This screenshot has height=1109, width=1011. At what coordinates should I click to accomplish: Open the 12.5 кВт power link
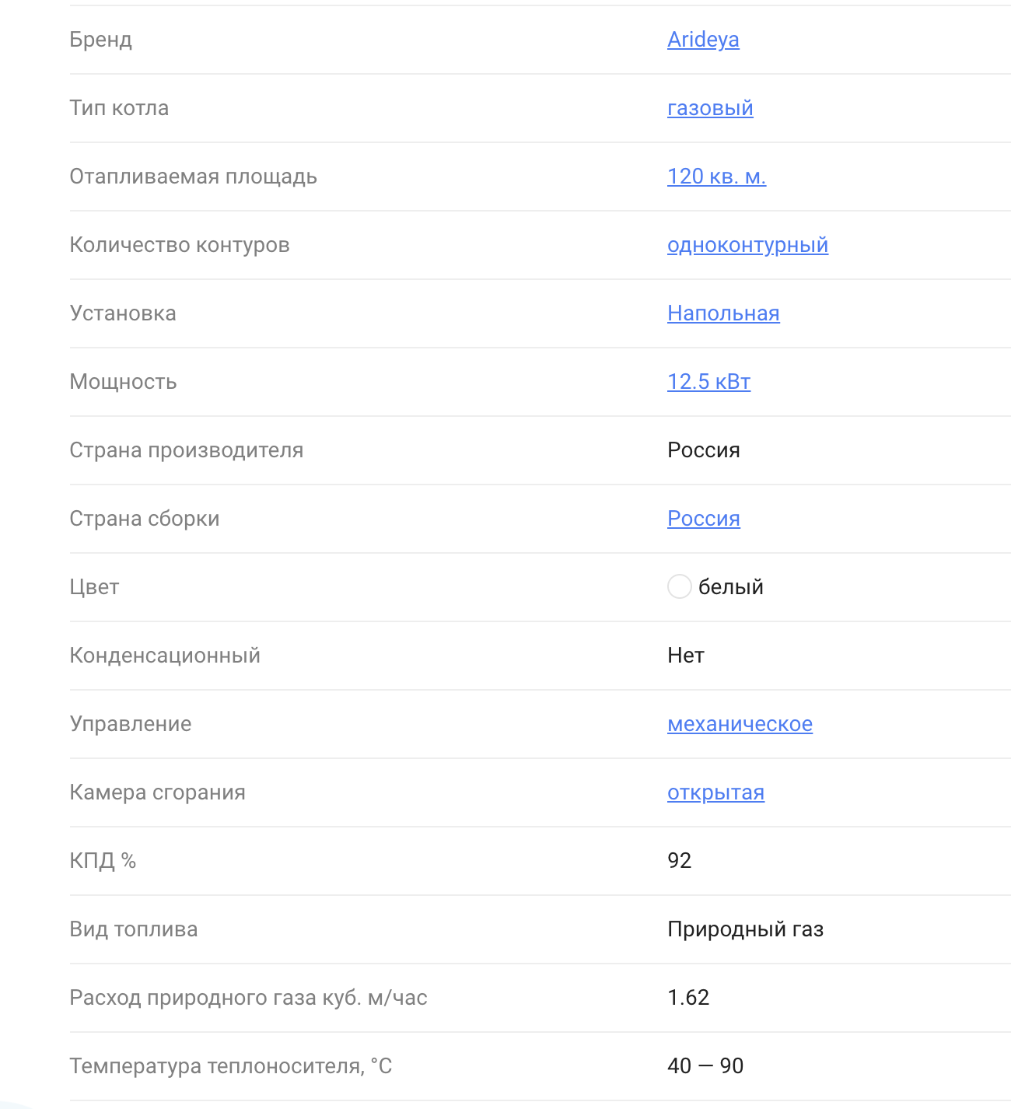(708, 382)
